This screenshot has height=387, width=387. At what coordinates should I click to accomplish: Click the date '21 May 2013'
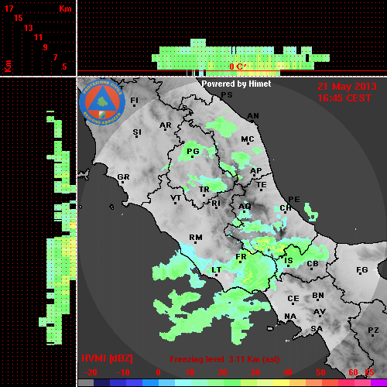click(x=347, y=87)
